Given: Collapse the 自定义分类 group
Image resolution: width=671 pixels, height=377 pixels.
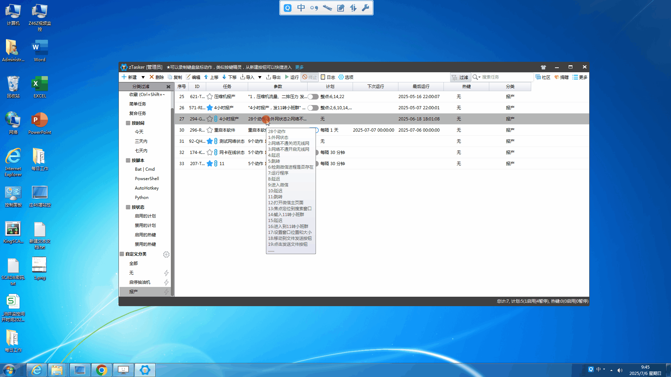Looking at the screenshot, I should [122, 254].
